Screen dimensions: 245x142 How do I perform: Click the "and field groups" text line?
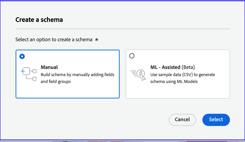point(55,82)
